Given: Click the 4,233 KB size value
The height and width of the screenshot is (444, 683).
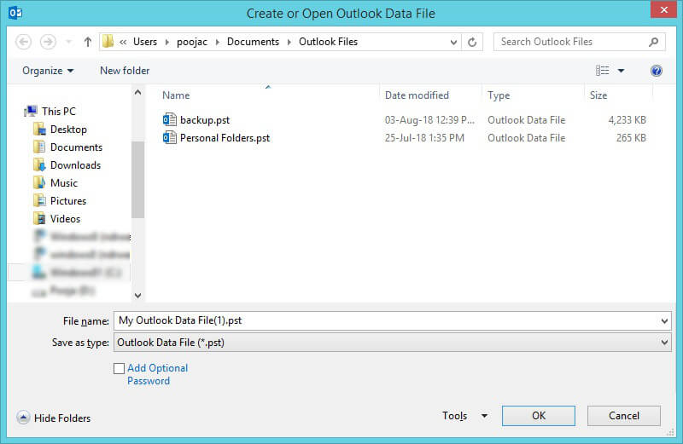Looking at the screenshot, I should [x=627, y=120].
